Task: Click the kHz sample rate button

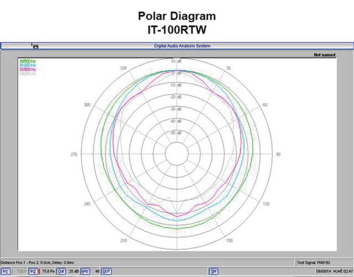Action: [85, 271]
